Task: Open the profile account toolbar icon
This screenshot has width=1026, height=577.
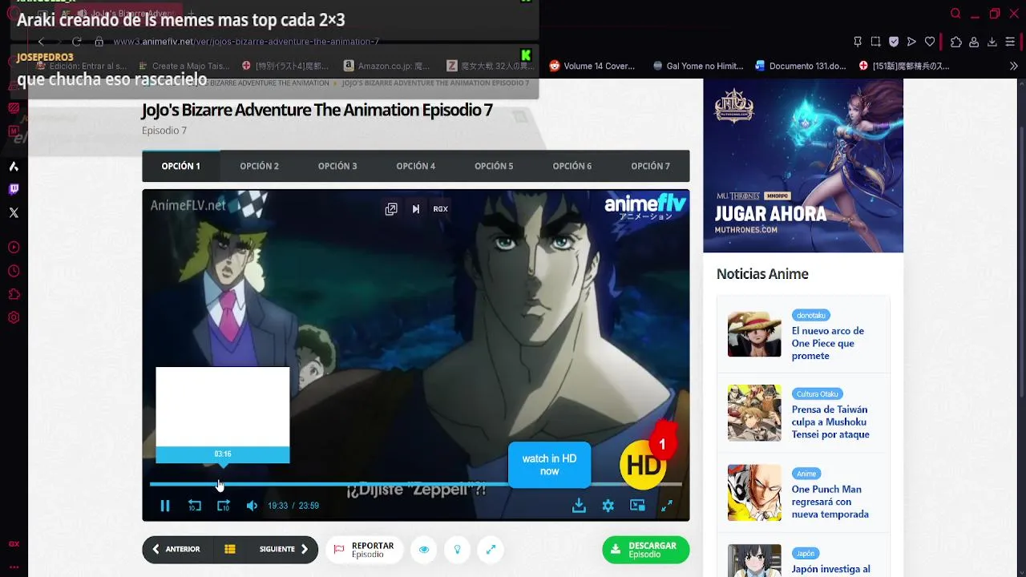Action: [974, 42]
